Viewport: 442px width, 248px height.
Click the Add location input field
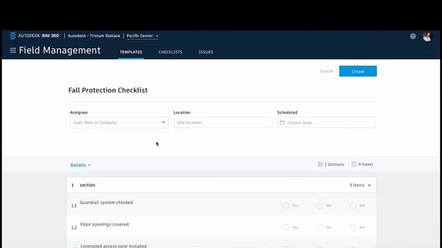coord(222,123)
